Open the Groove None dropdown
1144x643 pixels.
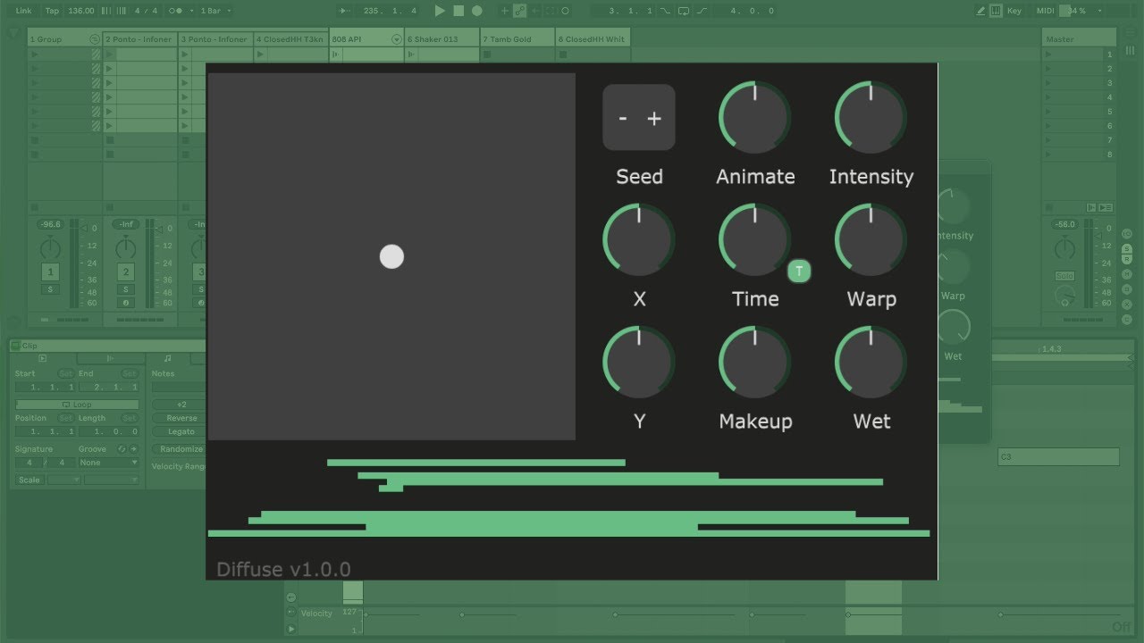click(109, 463)
